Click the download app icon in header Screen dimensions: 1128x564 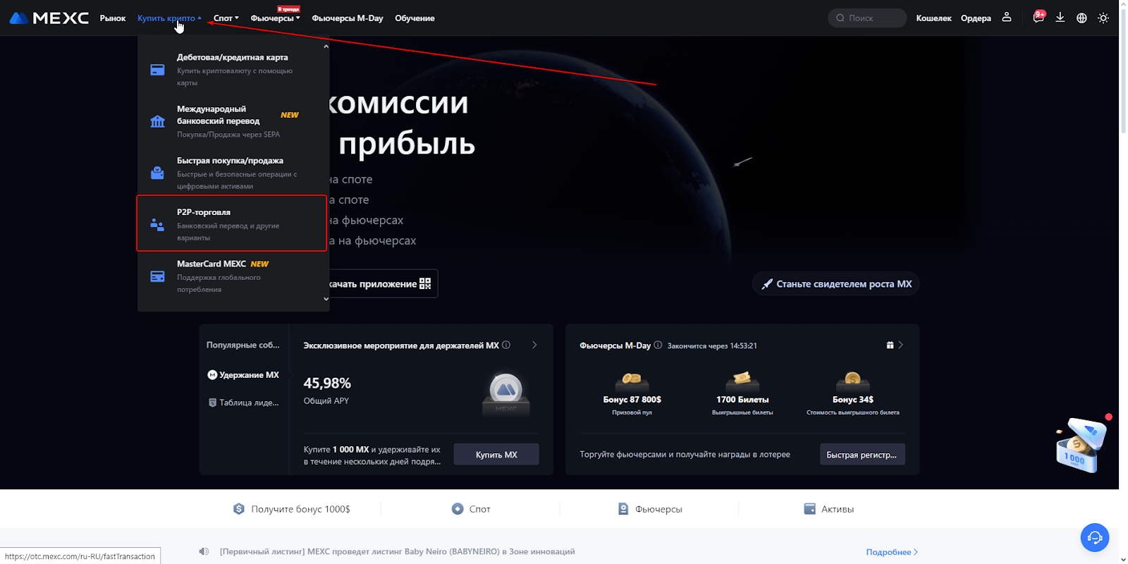(x=1060, y=17)
